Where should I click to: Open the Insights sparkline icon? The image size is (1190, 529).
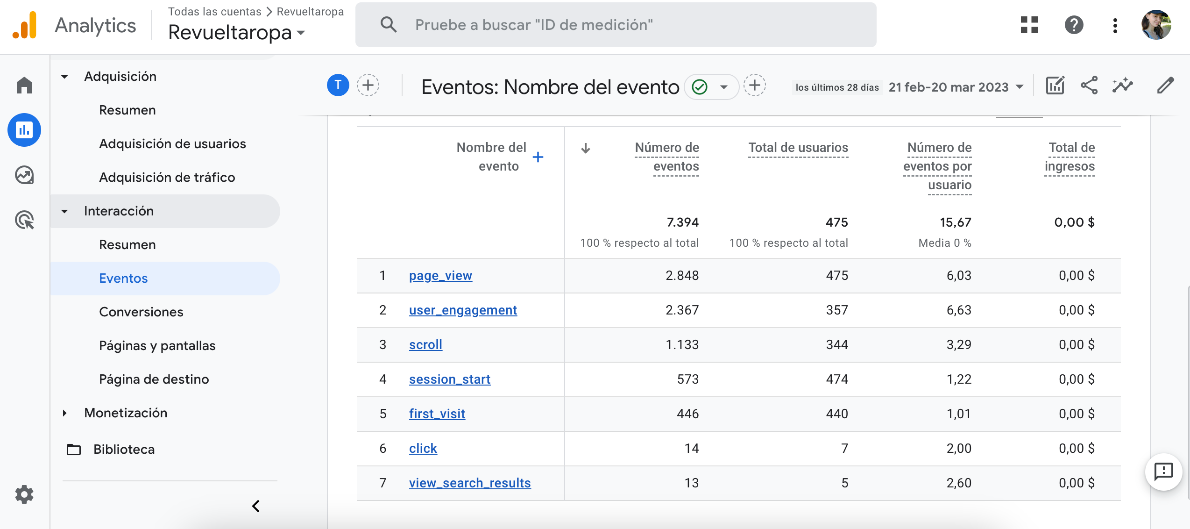[1123, 86]
